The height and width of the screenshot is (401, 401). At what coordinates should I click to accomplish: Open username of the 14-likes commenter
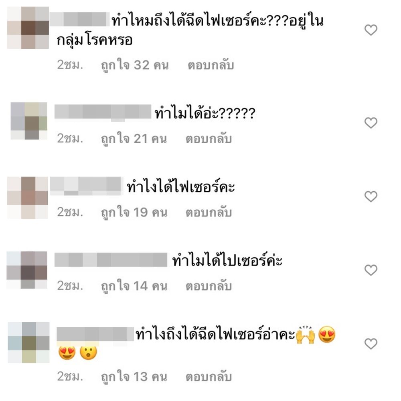111,260
